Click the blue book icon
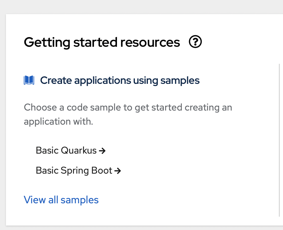 (29, 80)
